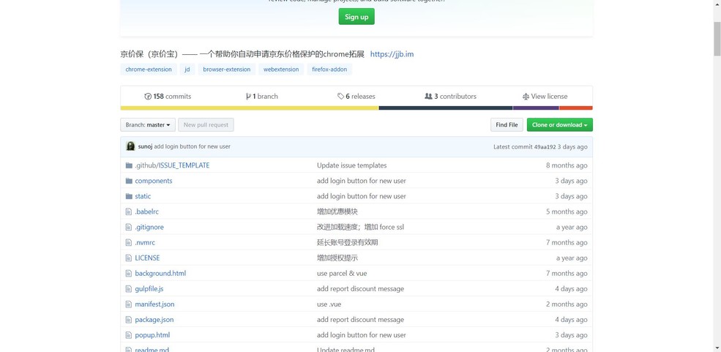Click the popup.html file icon
Screen dimensions: 721x352
coord(129,335)
